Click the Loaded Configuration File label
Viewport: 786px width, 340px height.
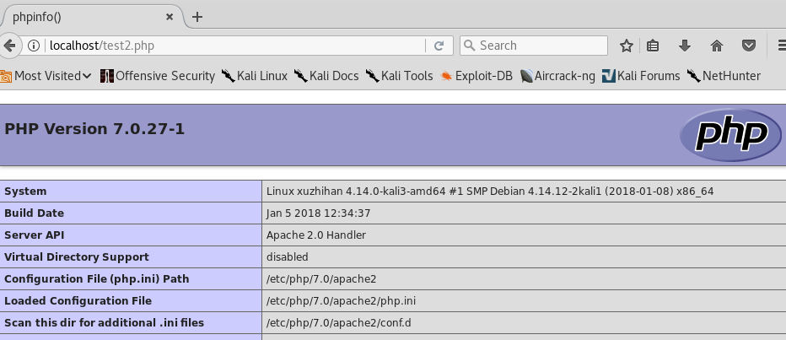(78, 301)
